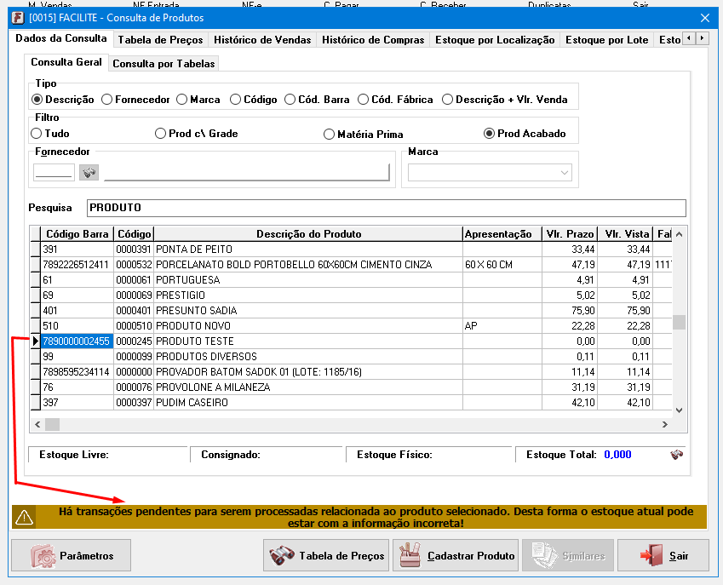The width and height of the screenshot is (723, 585).
Task: Click the Estoque Total value 0,000
Action: tap(617, 455)
